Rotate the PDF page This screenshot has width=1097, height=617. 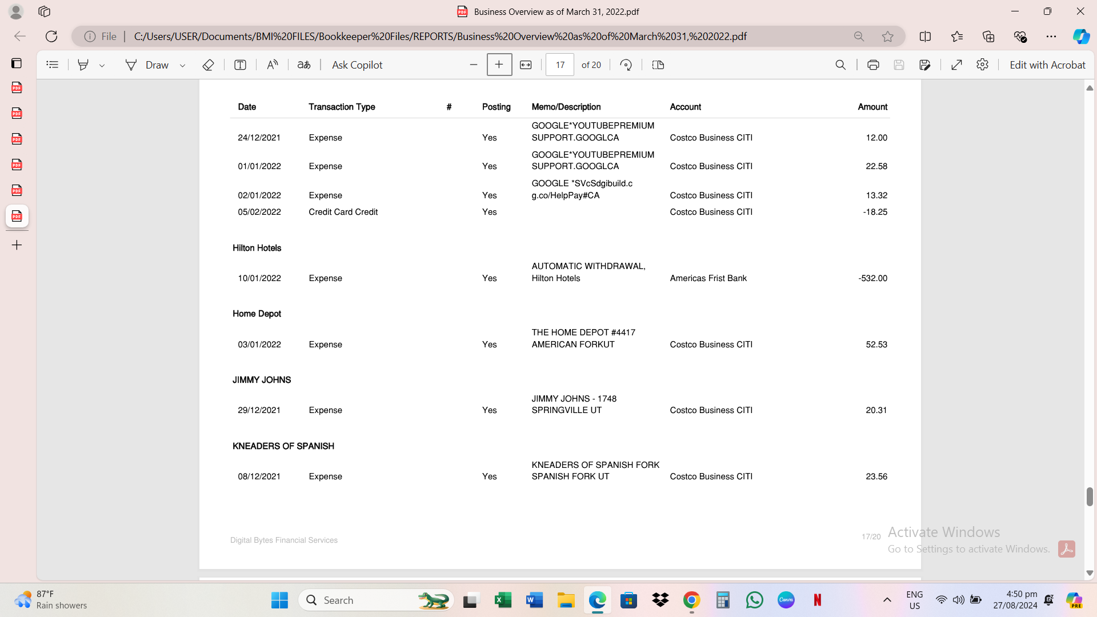click(x=626, y=65)
